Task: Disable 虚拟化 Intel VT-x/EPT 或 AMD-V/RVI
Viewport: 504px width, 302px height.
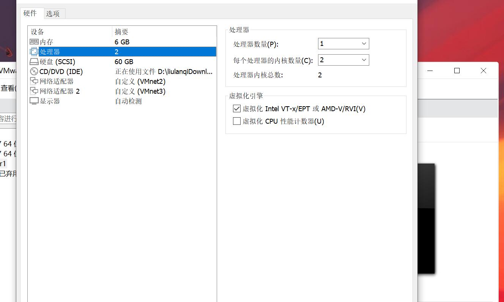Action: [236, 109]
